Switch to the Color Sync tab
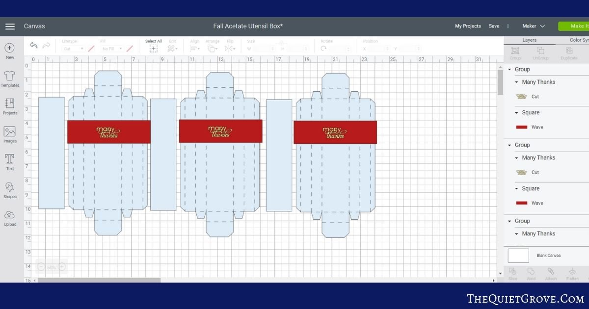Screen dimensions: 589x309 click(579, 40)
